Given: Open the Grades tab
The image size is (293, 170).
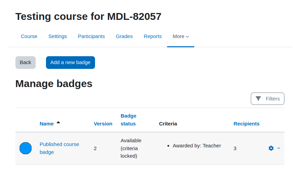Looking at the screenshot, I should [x=124, y=36].
